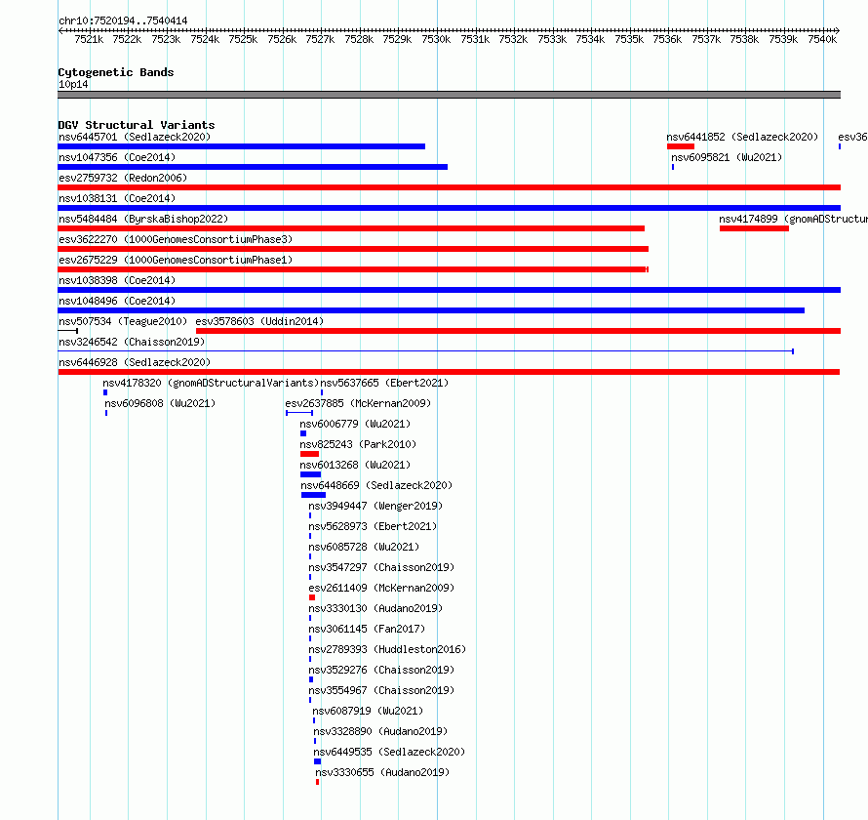Select the nsv6013268 (Wu2021) label
Viewport: 868px width, 820px height.
[355, 465]
